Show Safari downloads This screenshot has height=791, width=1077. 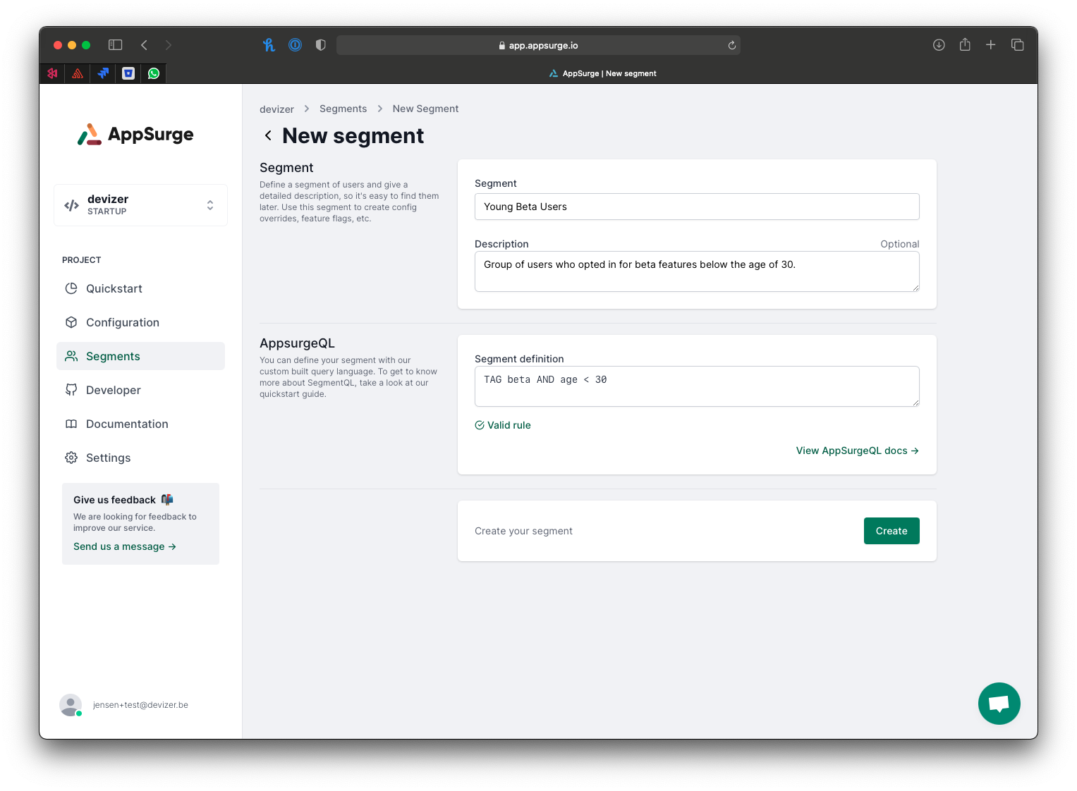[939, 45]
